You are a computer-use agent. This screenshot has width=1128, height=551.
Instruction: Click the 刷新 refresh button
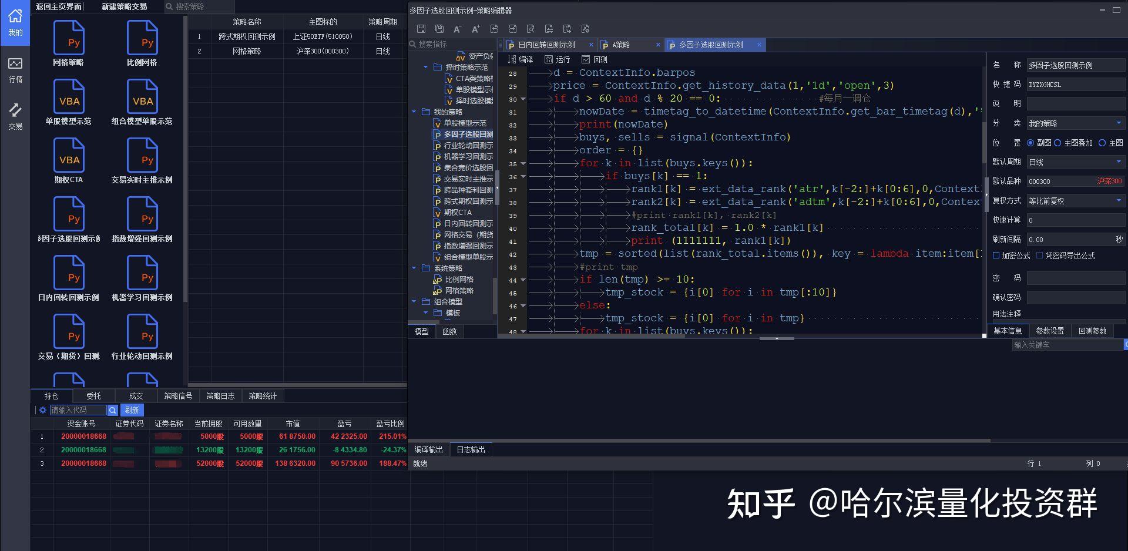coord(132,410)
